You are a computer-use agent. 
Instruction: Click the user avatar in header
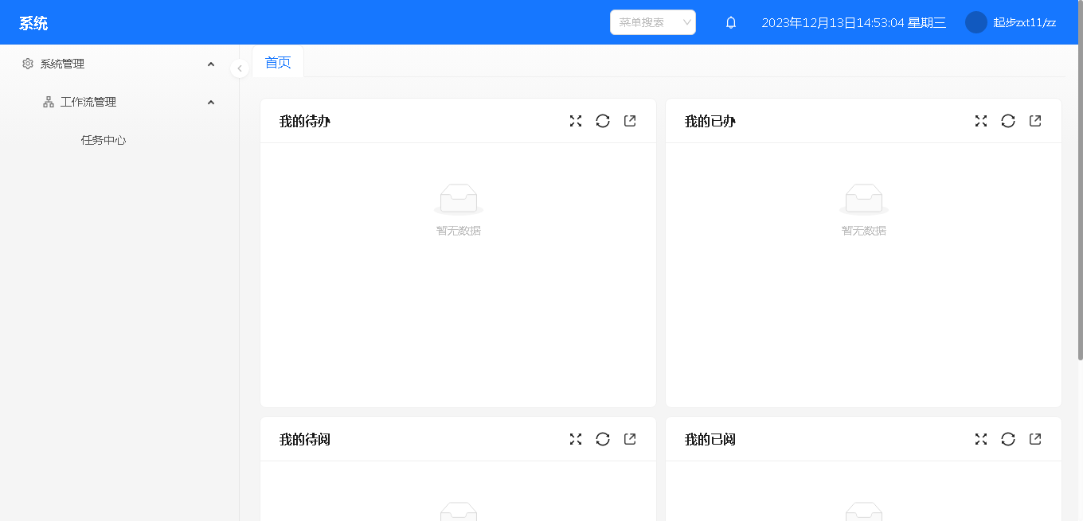975,22
